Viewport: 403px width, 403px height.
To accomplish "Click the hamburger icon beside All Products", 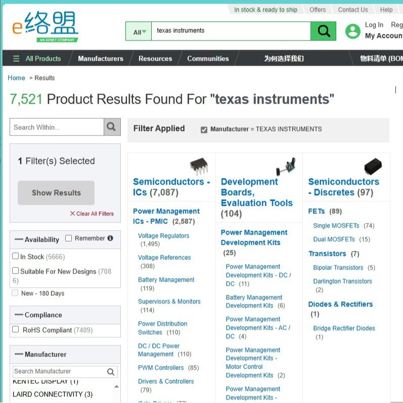I will point(16,59).
